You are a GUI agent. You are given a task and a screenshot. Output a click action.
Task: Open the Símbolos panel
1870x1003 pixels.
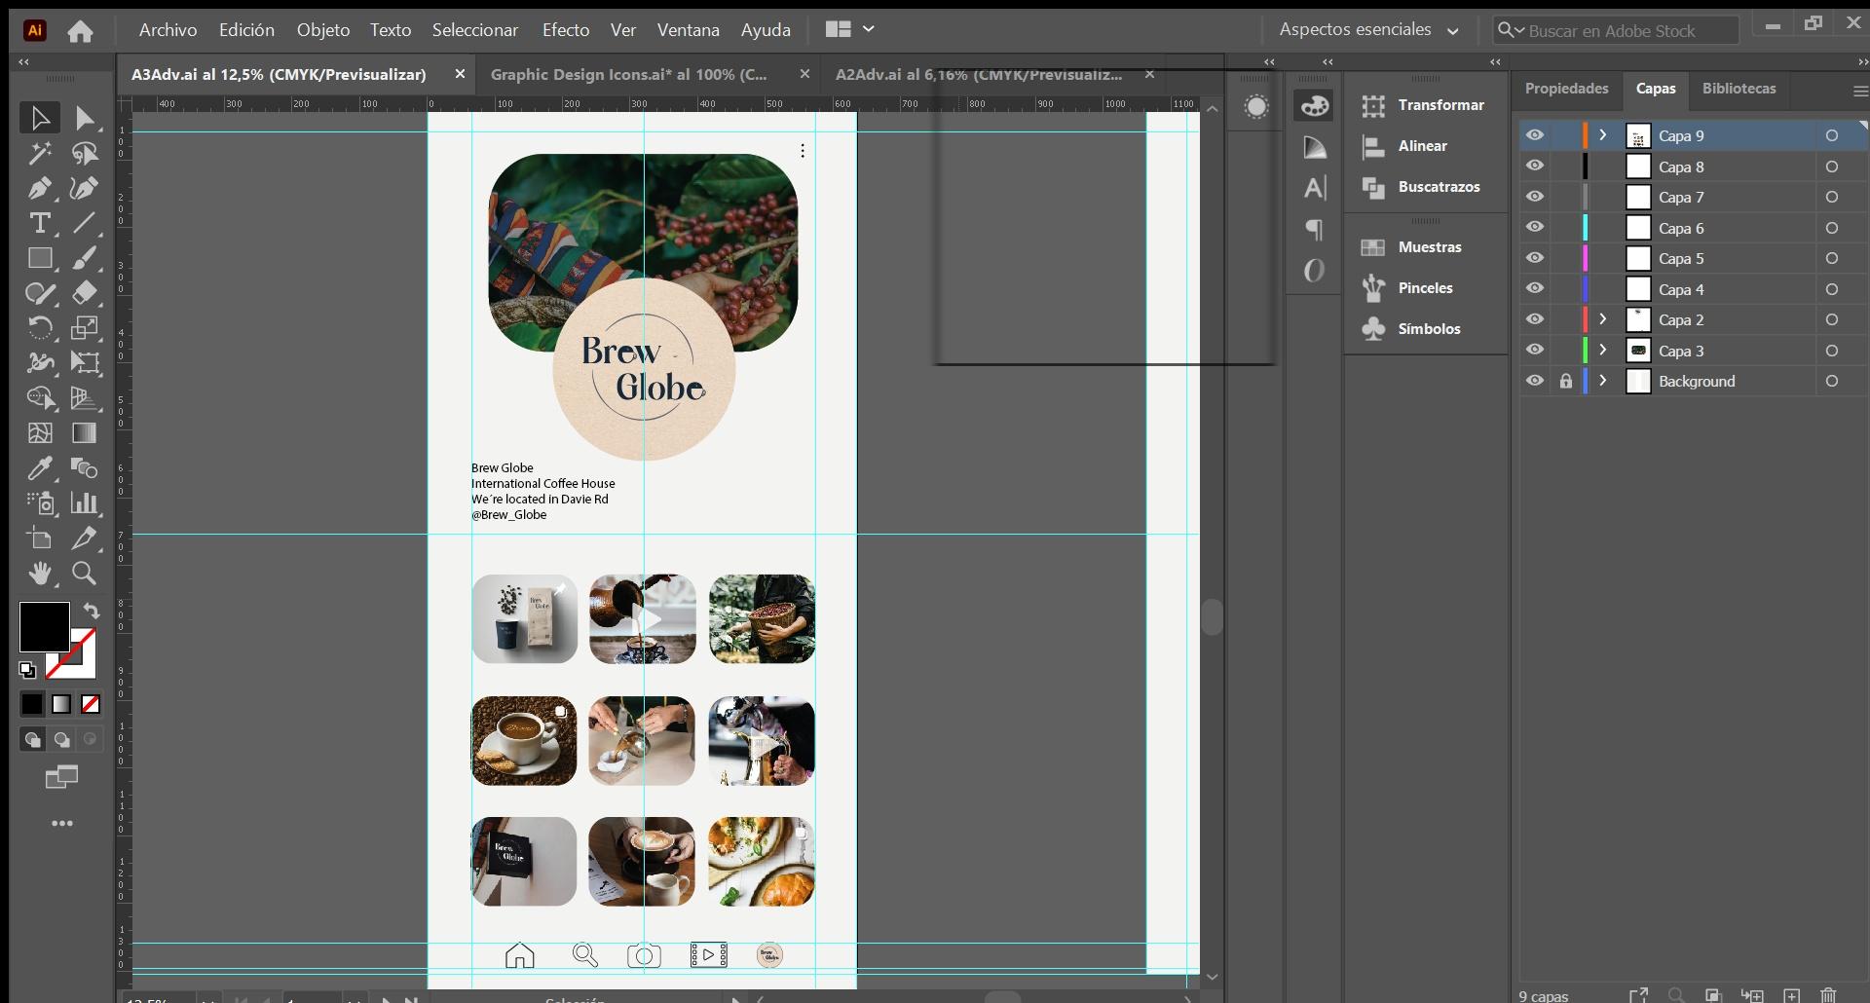(x=1412, y=329)
